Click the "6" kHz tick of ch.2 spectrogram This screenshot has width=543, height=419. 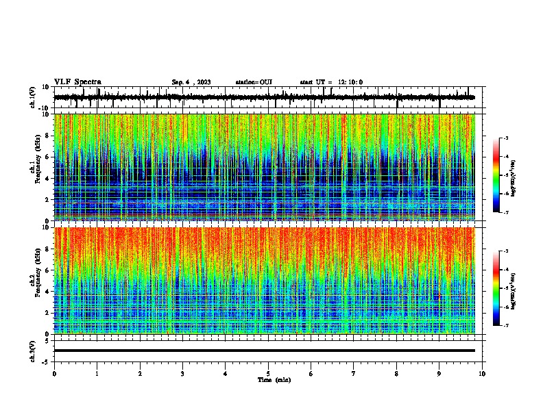tap(48, 270)
